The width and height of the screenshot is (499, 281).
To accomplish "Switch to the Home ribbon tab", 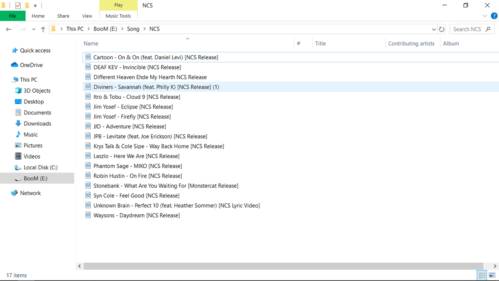I will point(38,16).
